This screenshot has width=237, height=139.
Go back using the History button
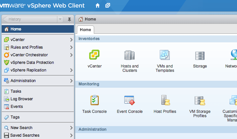(x=30, y=19)
